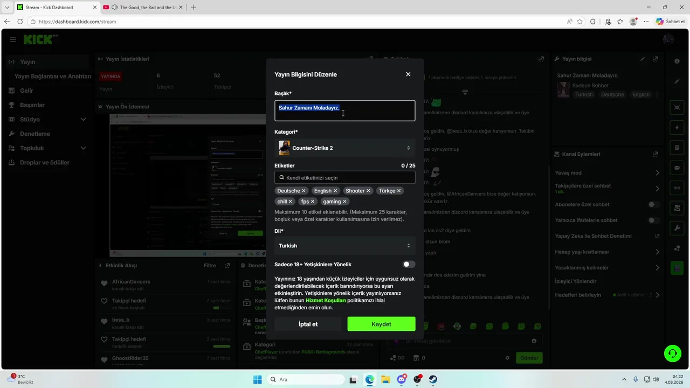Click the tag search field under Etiketler

pyautogui.click(x=344, y=177)
